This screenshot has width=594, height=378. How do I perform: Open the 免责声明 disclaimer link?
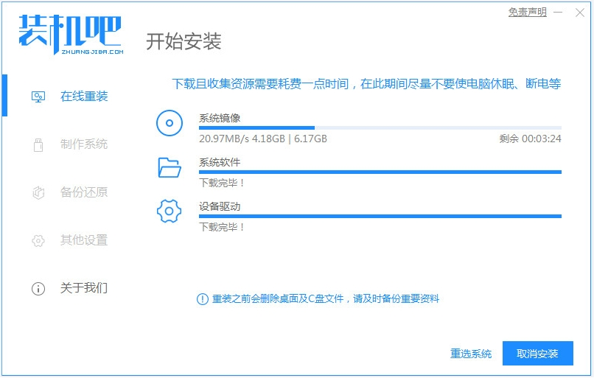(x=527, y=13)
